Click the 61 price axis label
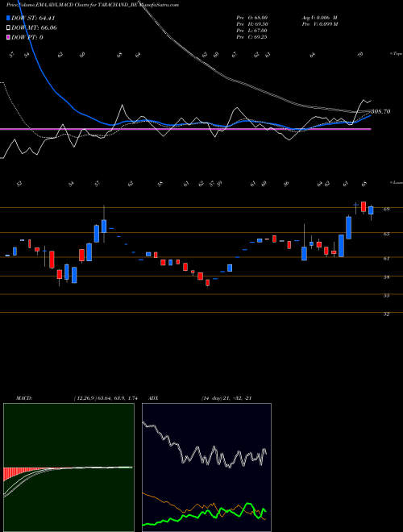The width and height of the screenshot is (403, 532). 386,259
